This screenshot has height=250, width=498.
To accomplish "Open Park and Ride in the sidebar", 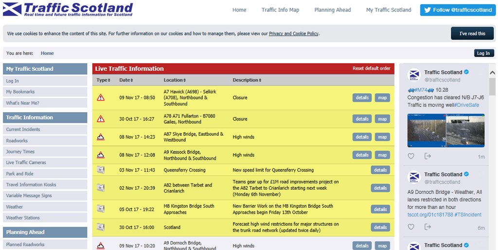I will coord(45,174).
